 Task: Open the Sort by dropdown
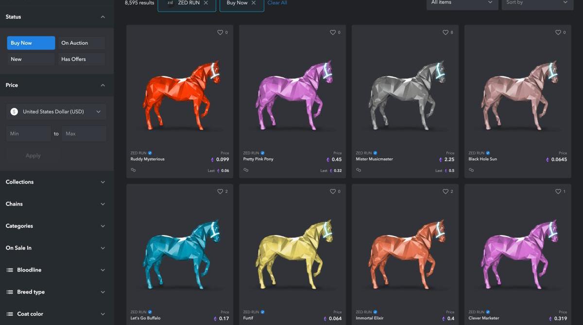tap(537, 3)
